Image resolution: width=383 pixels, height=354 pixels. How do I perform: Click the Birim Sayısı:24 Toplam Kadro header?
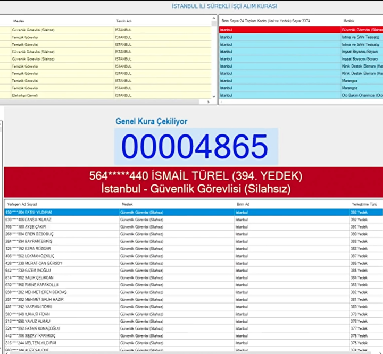click(266, 21)
